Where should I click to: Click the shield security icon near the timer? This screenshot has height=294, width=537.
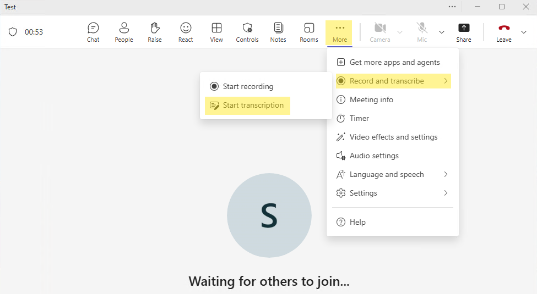click(x=13, y=32)
